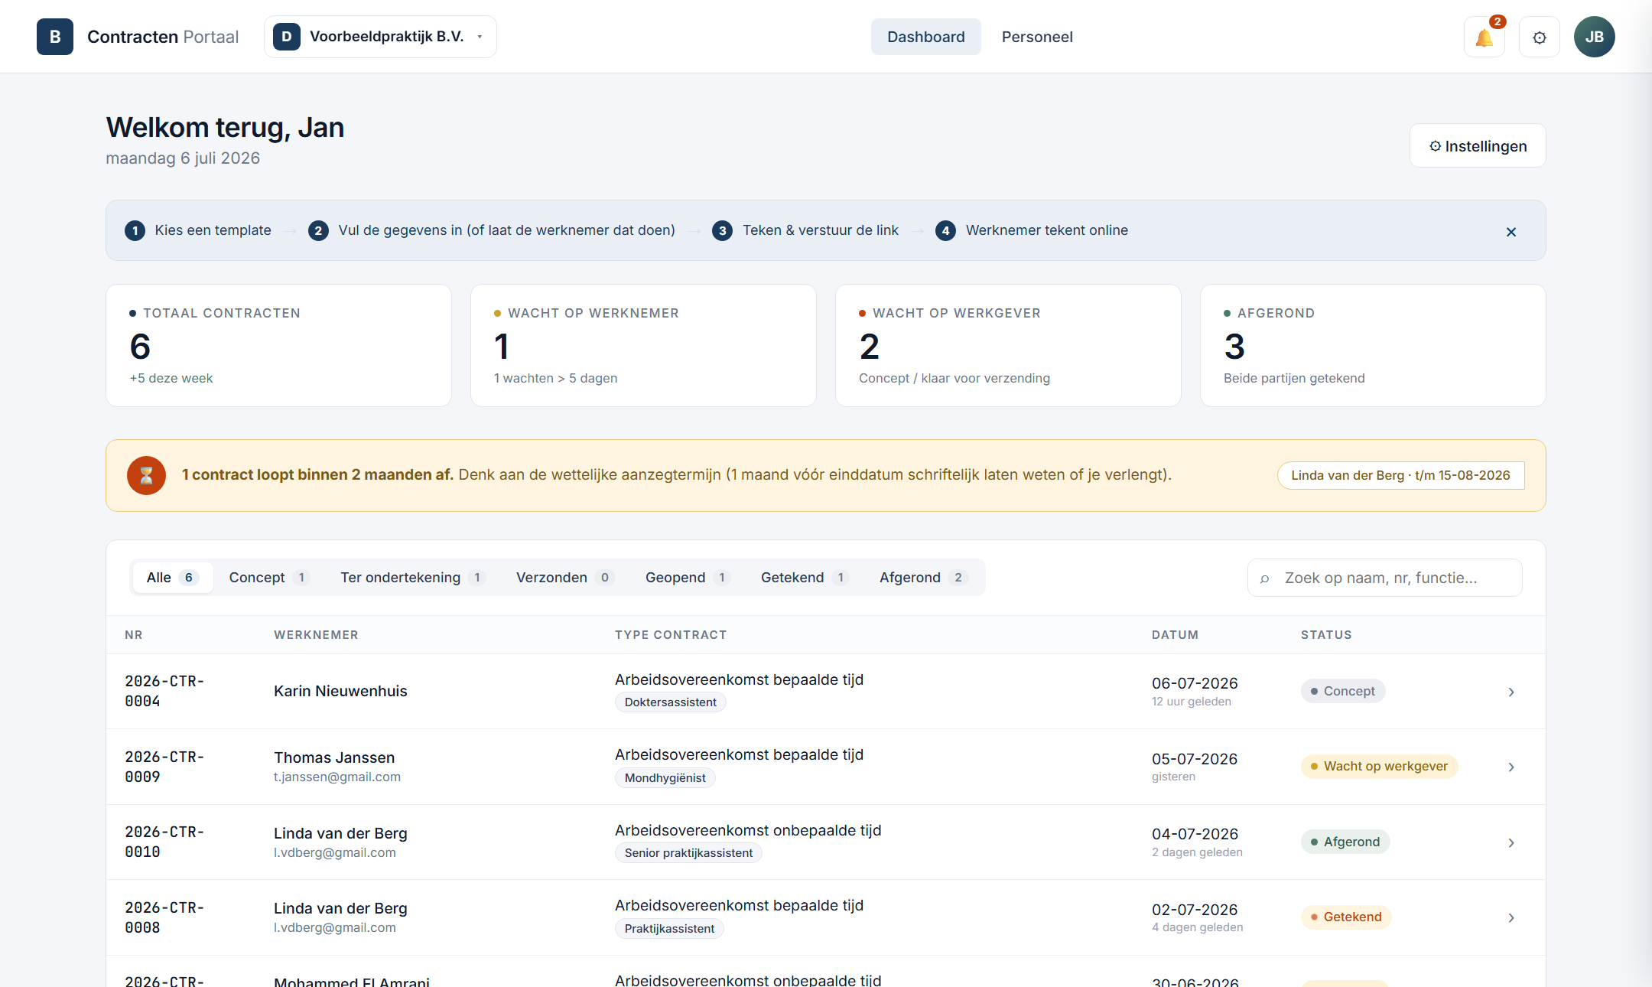Click contract number 2026-CTR-0009
The width and height of the screenshot is (1652, 987).
(x=164, y=767)
